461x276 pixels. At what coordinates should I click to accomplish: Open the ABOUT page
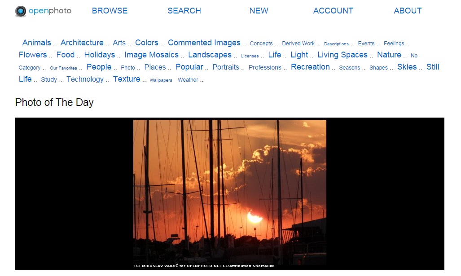(x=408, y=11)
